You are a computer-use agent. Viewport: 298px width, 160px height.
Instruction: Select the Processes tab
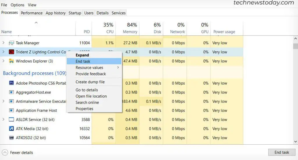point(10,12)
